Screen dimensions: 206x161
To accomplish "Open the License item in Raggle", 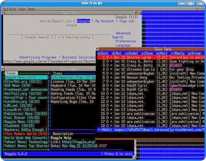I will [73, 81].
